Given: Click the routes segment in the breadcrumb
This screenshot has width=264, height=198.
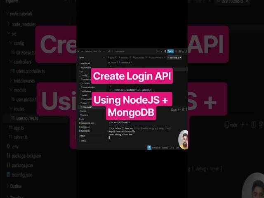Looking at the screenshot, I should click(114, 62).
